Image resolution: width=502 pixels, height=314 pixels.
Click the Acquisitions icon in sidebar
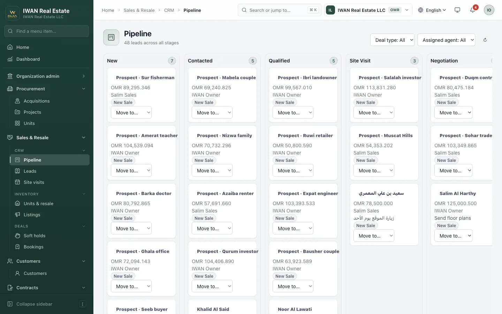(17, 101)
